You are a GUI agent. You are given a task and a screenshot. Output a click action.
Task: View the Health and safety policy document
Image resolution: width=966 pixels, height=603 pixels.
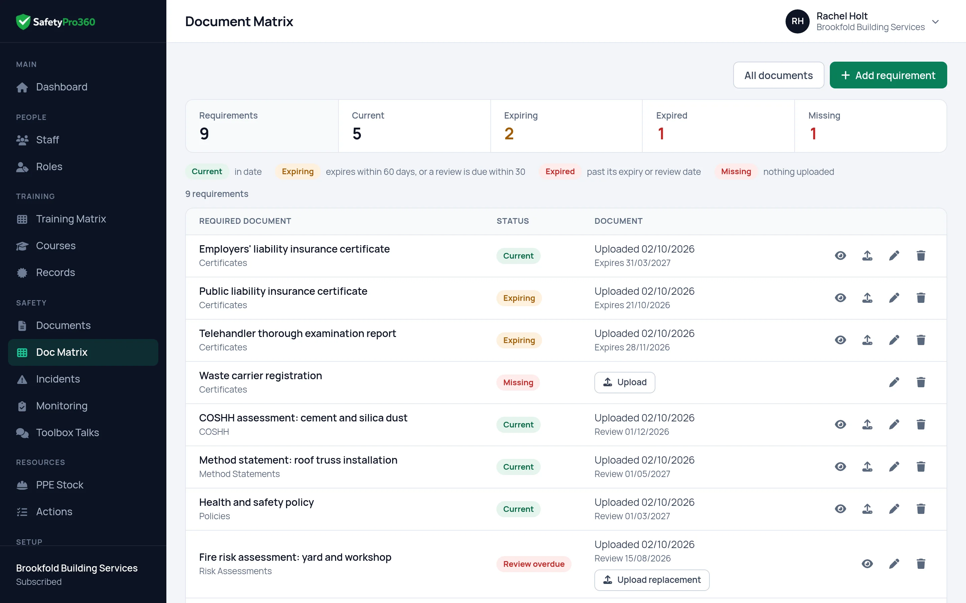[840, 509]
